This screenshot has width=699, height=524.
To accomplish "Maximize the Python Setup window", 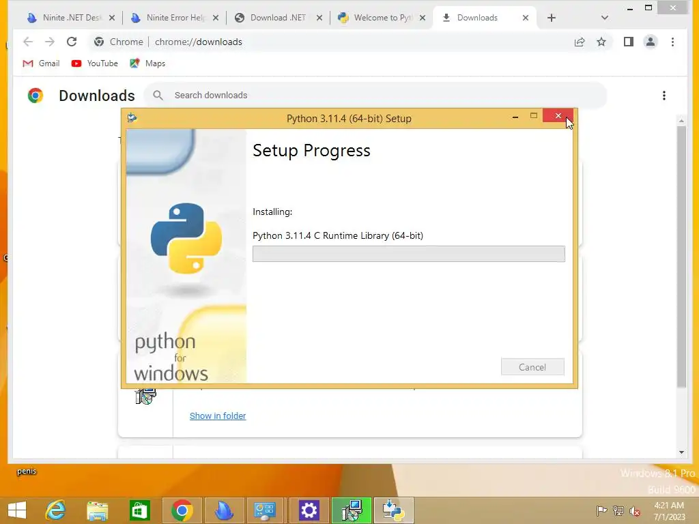I will point(534,116).
